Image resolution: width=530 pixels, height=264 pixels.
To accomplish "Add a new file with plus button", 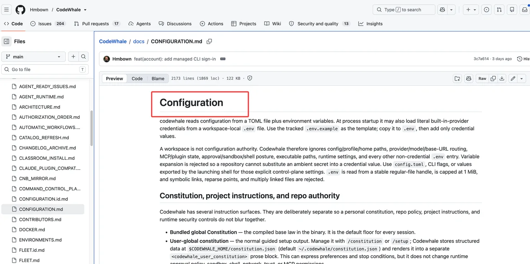I will tap(73, 57).
